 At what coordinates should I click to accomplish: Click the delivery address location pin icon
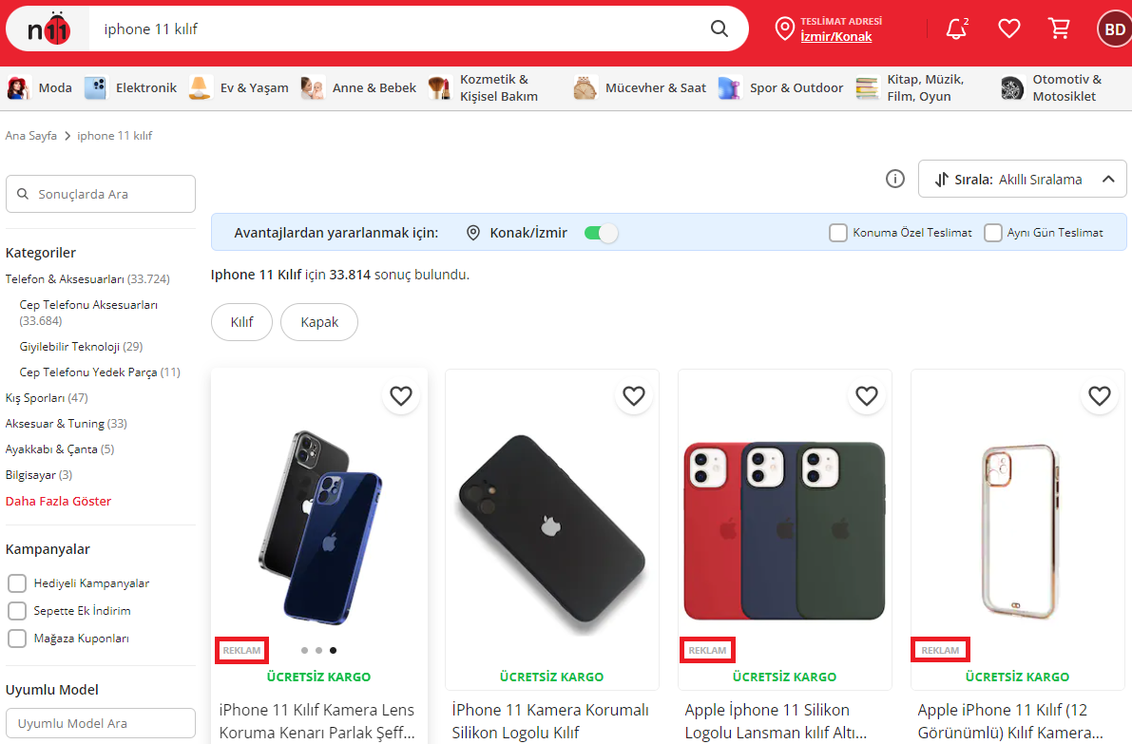point(784,29)
